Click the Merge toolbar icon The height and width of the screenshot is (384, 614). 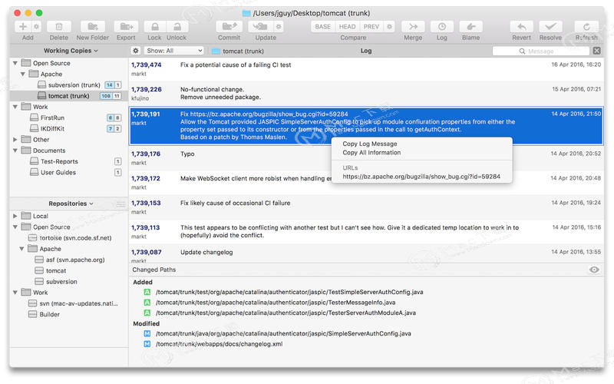pyautogui.click(x=413, y=27)
